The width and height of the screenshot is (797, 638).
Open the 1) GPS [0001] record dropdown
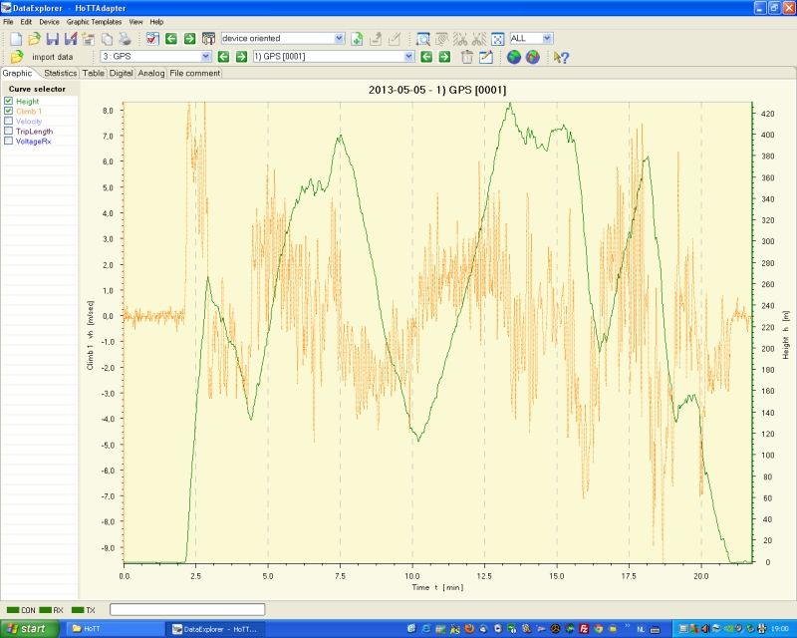[409, 57]
